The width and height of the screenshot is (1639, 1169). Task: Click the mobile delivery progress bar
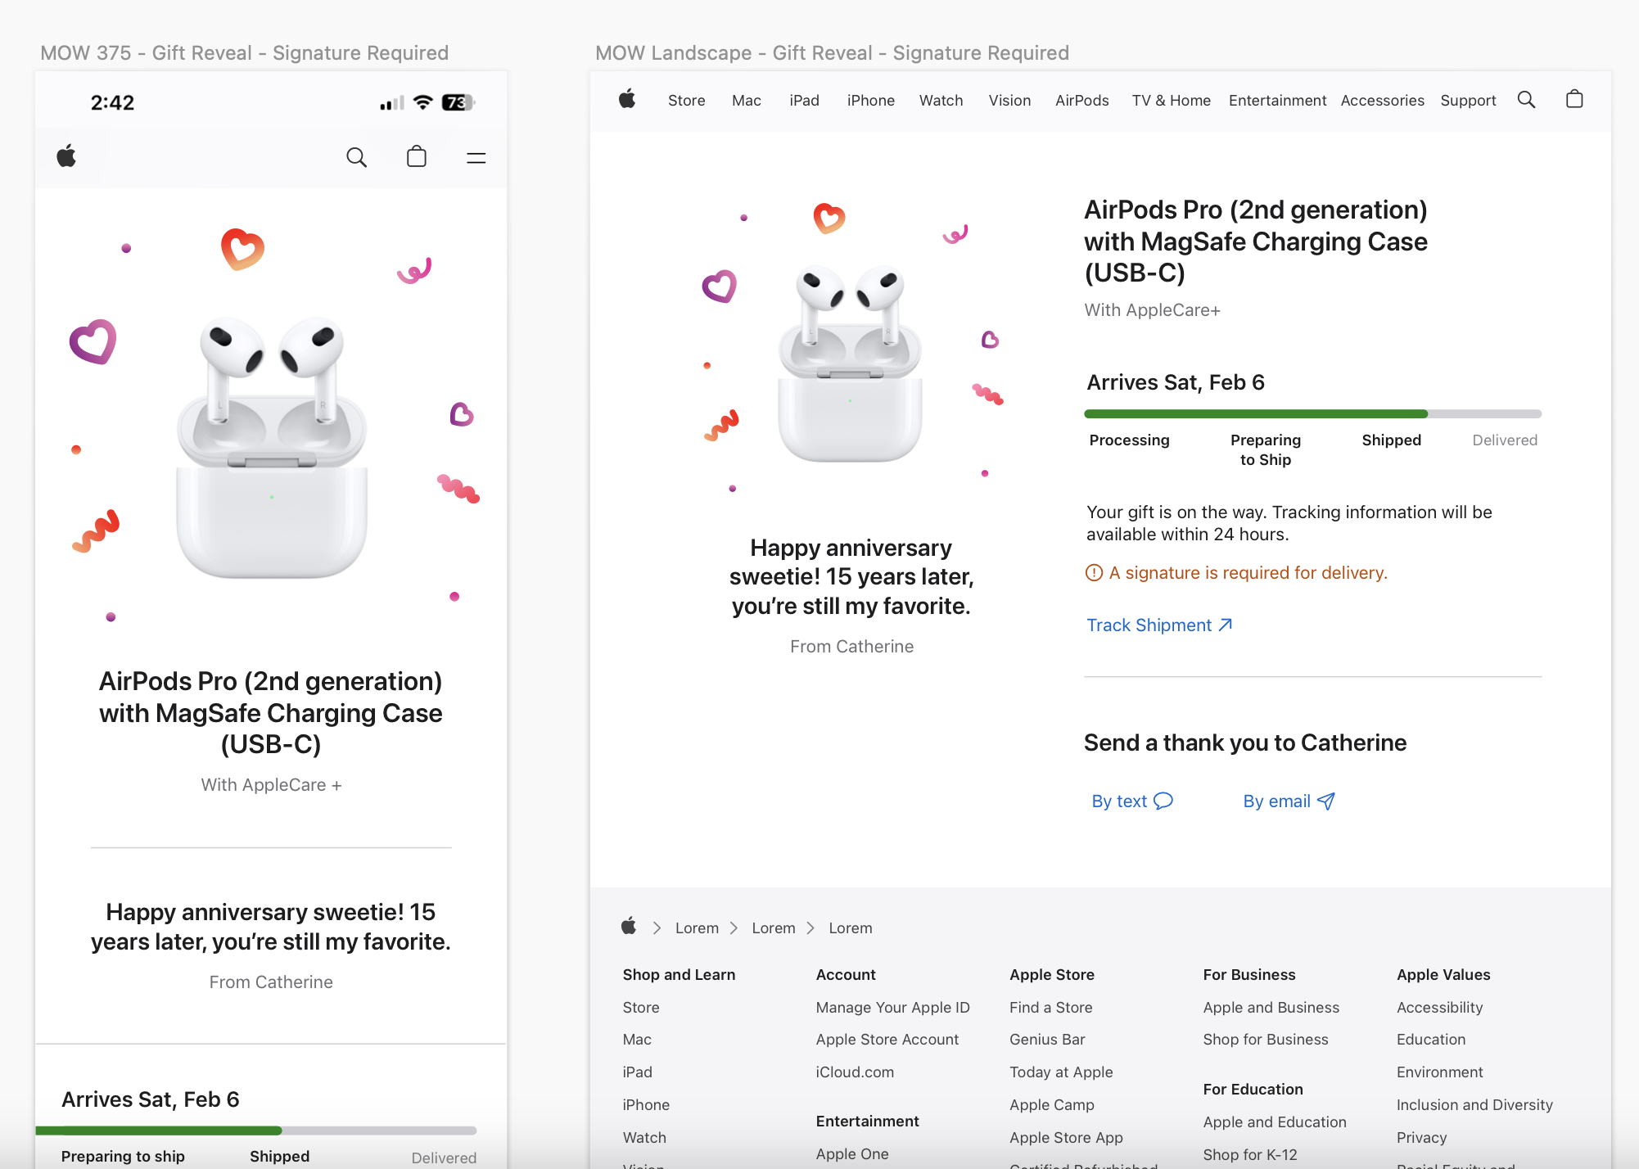point(256,1131)
